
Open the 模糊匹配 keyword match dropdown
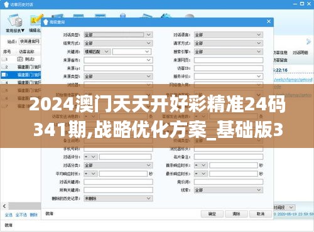pyautogui.click(x=97, y=51)
